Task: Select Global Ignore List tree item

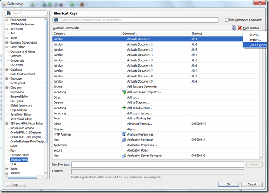Action: tap(21, 106)
